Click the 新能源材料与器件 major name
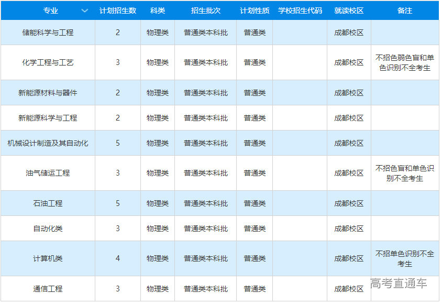Screen dimensions: 442x304 pyautogui.click(x=48, y=93)
